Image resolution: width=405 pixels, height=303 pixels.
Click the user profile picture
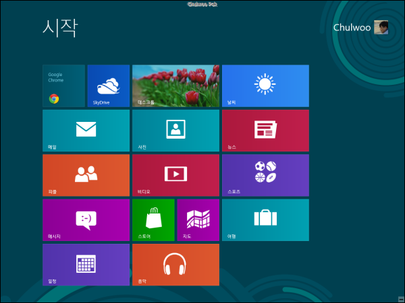[381, 28]
